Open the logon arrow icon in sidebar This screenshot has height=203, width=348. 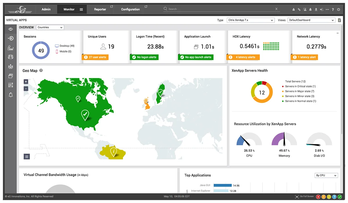[x=11, y=38]
